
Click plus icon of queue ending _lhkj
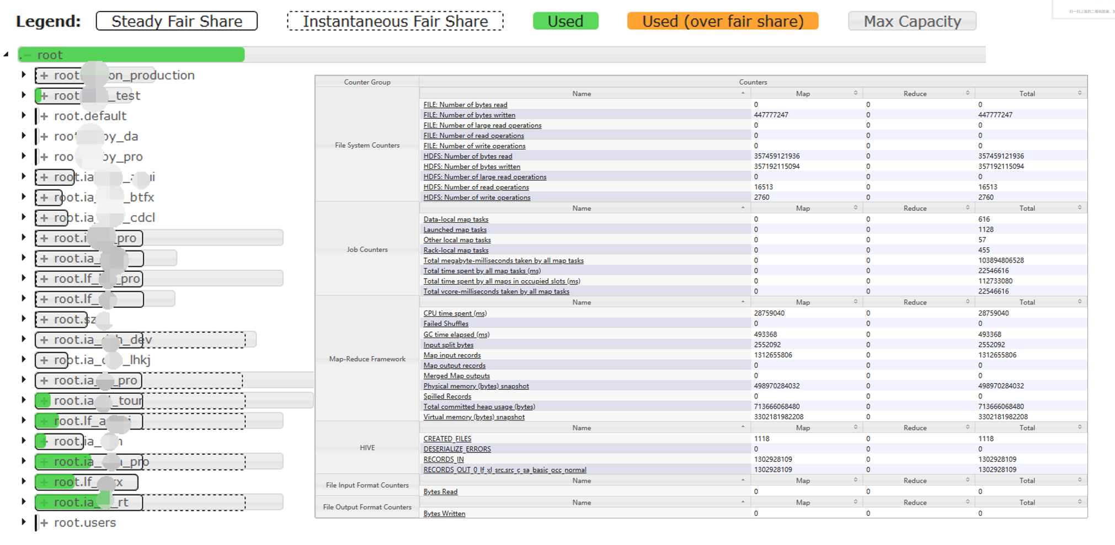coord(44,360)
